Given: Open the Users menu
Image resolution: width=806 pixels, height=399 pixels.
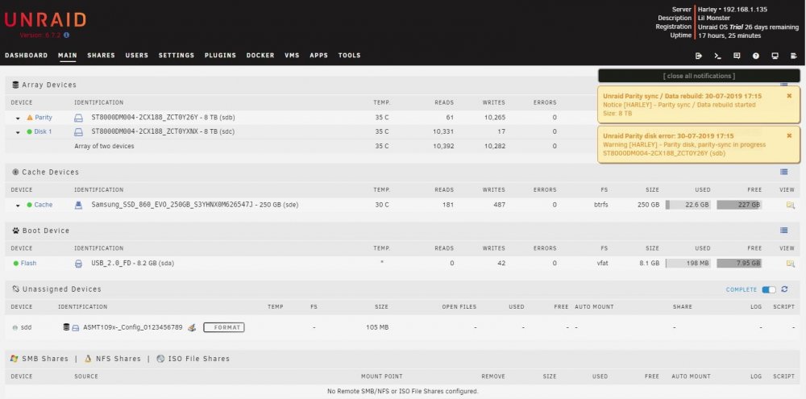Looking at the screenshot, I should point(137,56).
